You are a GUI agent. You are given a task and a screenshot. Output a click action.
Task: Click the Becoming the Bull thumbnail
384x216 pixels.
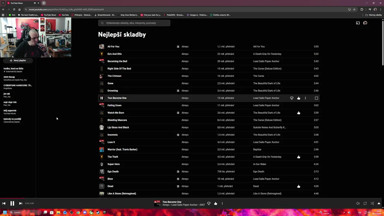tap(102, 61)
